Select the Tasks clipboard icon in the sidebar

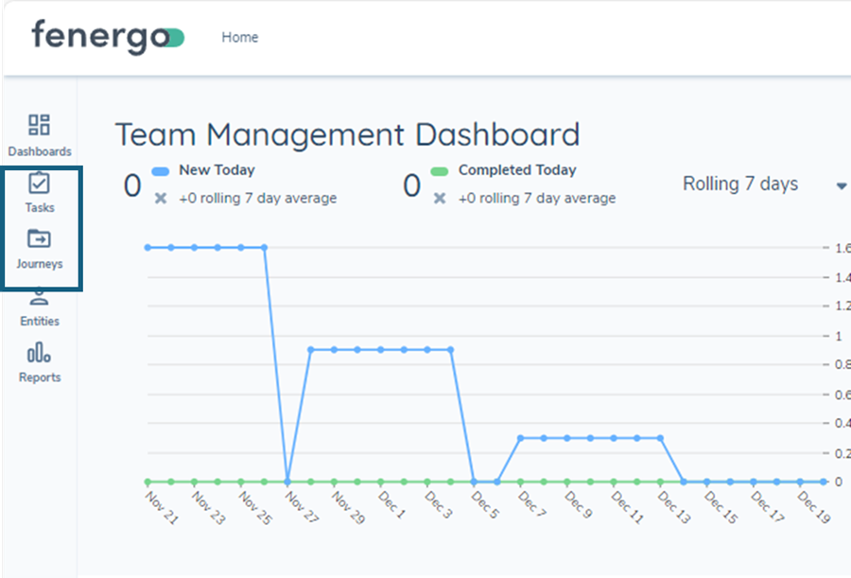click(39, 185)
